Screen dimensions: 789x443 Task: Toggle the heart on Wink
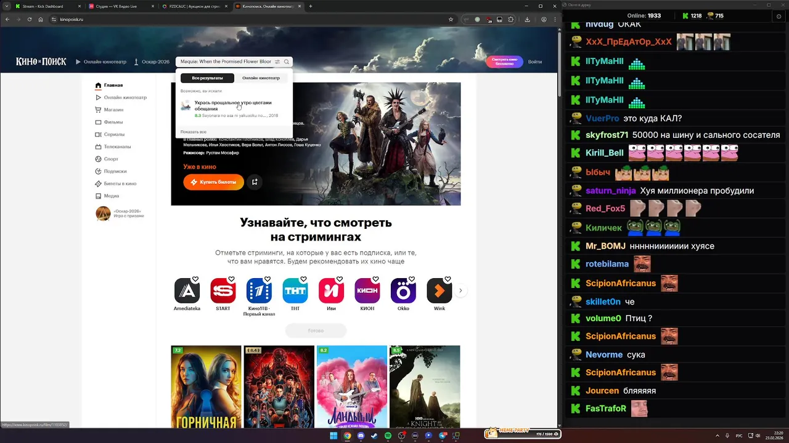coord(448,279)
